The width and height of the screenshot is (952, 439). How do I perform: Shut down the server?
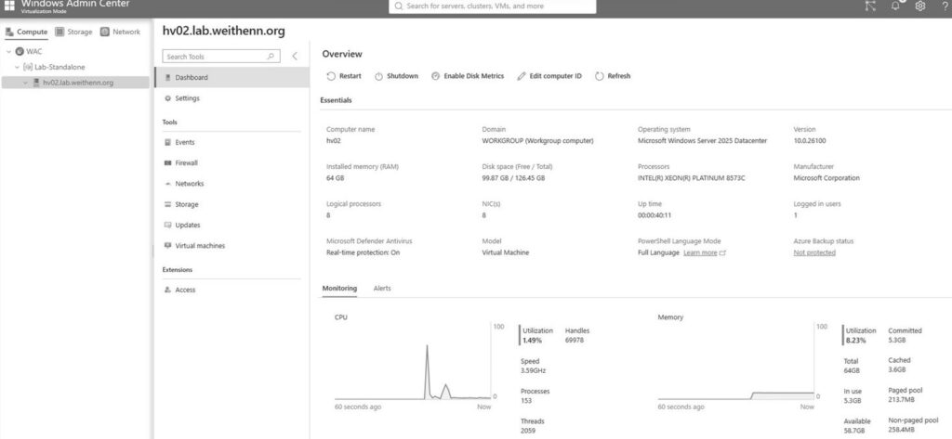(x=396, y=76)
